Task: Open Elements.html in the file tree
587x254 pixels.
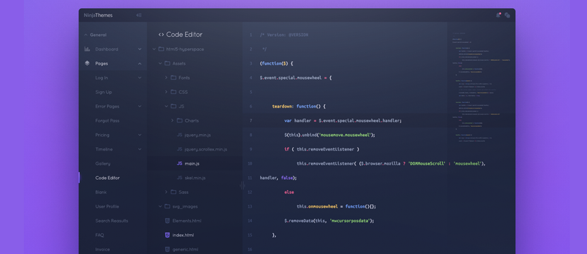Action: coord(187,221)
